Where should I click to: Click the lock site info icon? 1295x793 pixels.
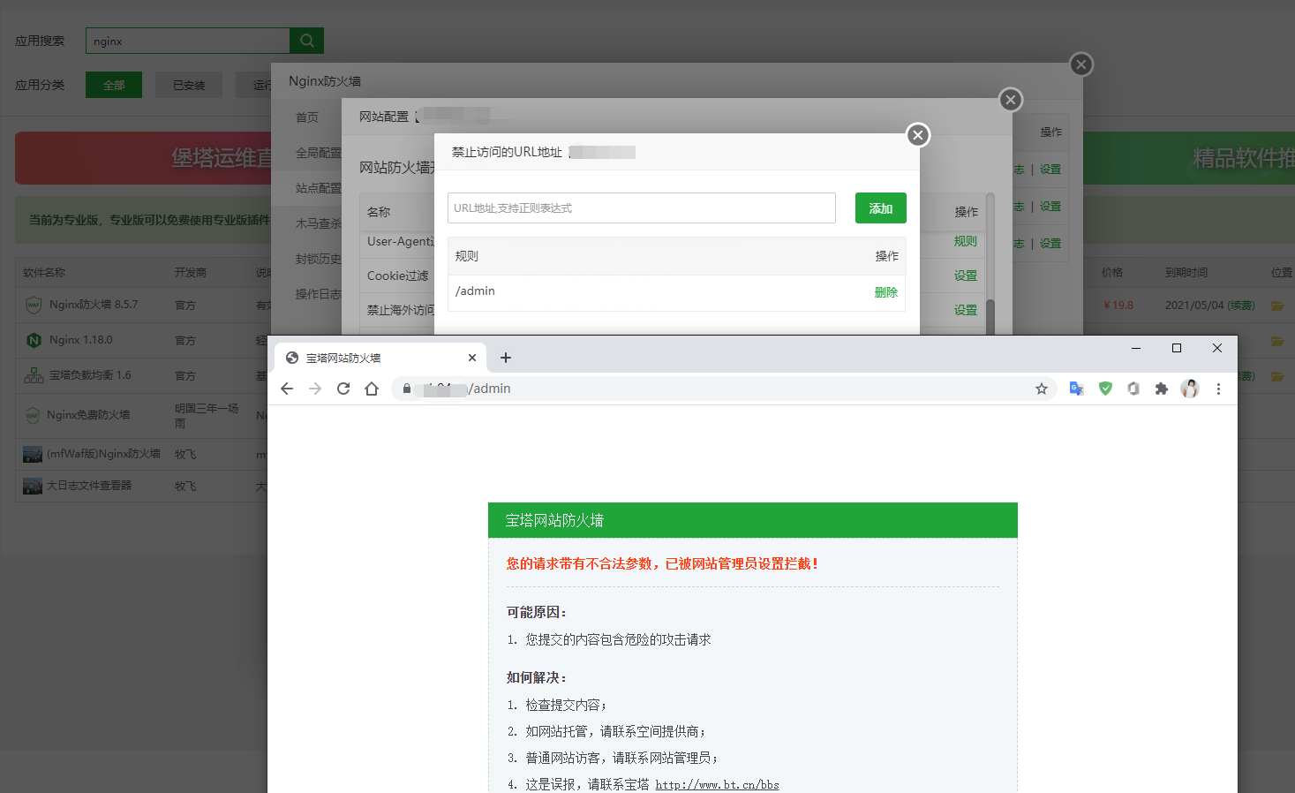(x=407, y=389)
